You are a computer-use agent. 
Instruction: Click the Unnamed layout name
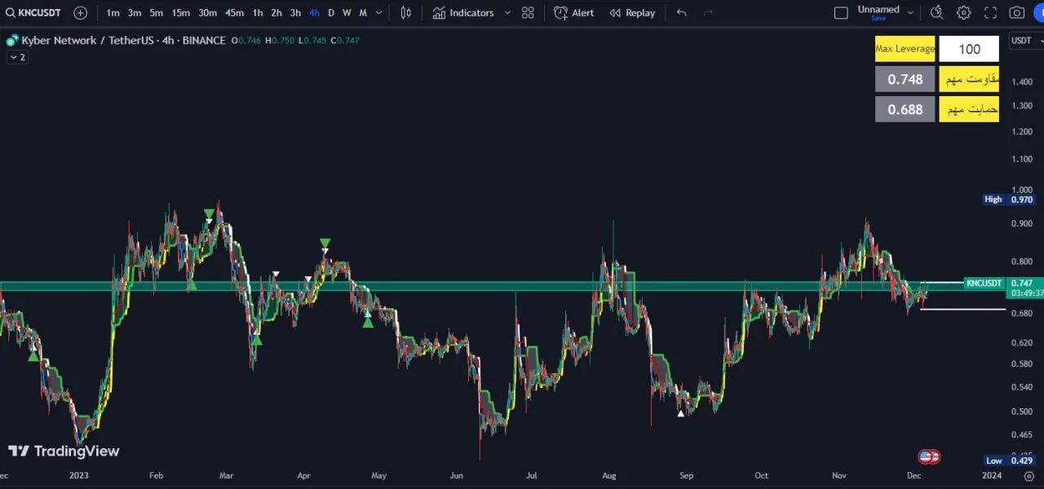[878, 10]
